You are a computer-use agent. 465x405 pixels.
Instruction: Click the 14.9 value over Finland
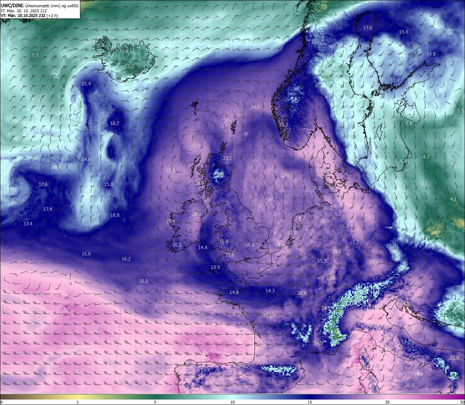tap(431, 54)
